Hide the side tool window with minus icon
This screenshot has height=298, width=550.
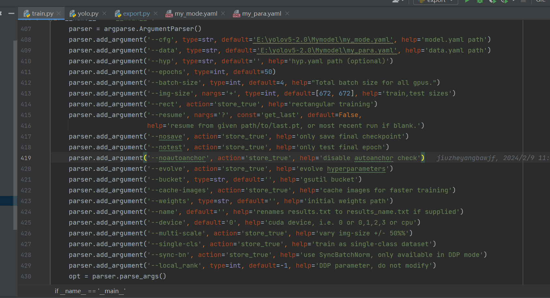point(11,13)
